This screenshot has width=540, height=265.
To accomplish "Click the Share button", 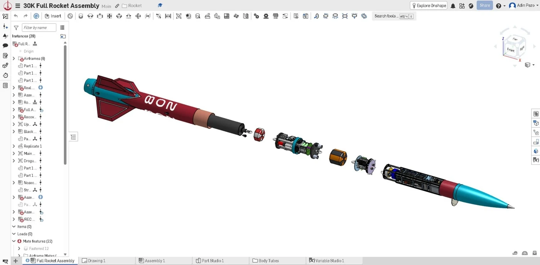I will (x=485, y=5).
